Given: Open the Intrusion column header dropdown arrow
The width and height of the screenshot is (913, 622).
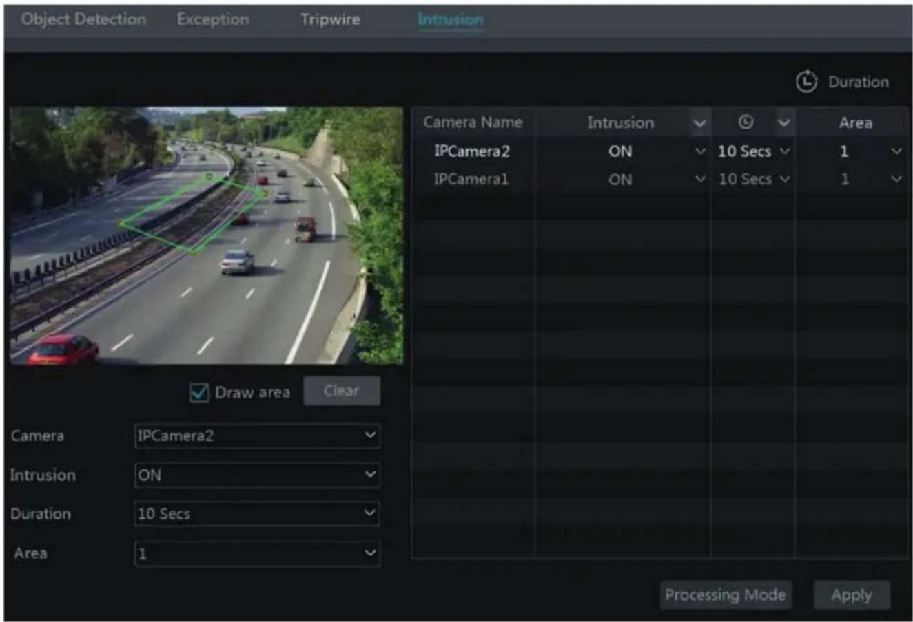Looking at the screenshot, I should tap(699, 123).
